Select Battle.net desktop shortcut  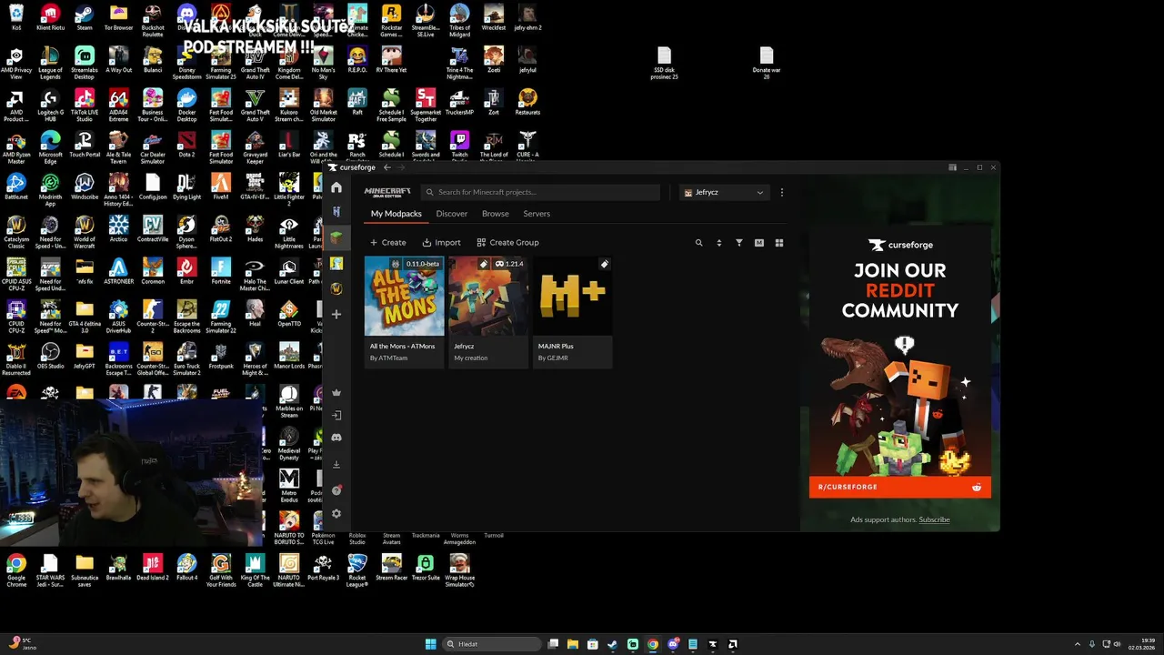tap(16, 187)
